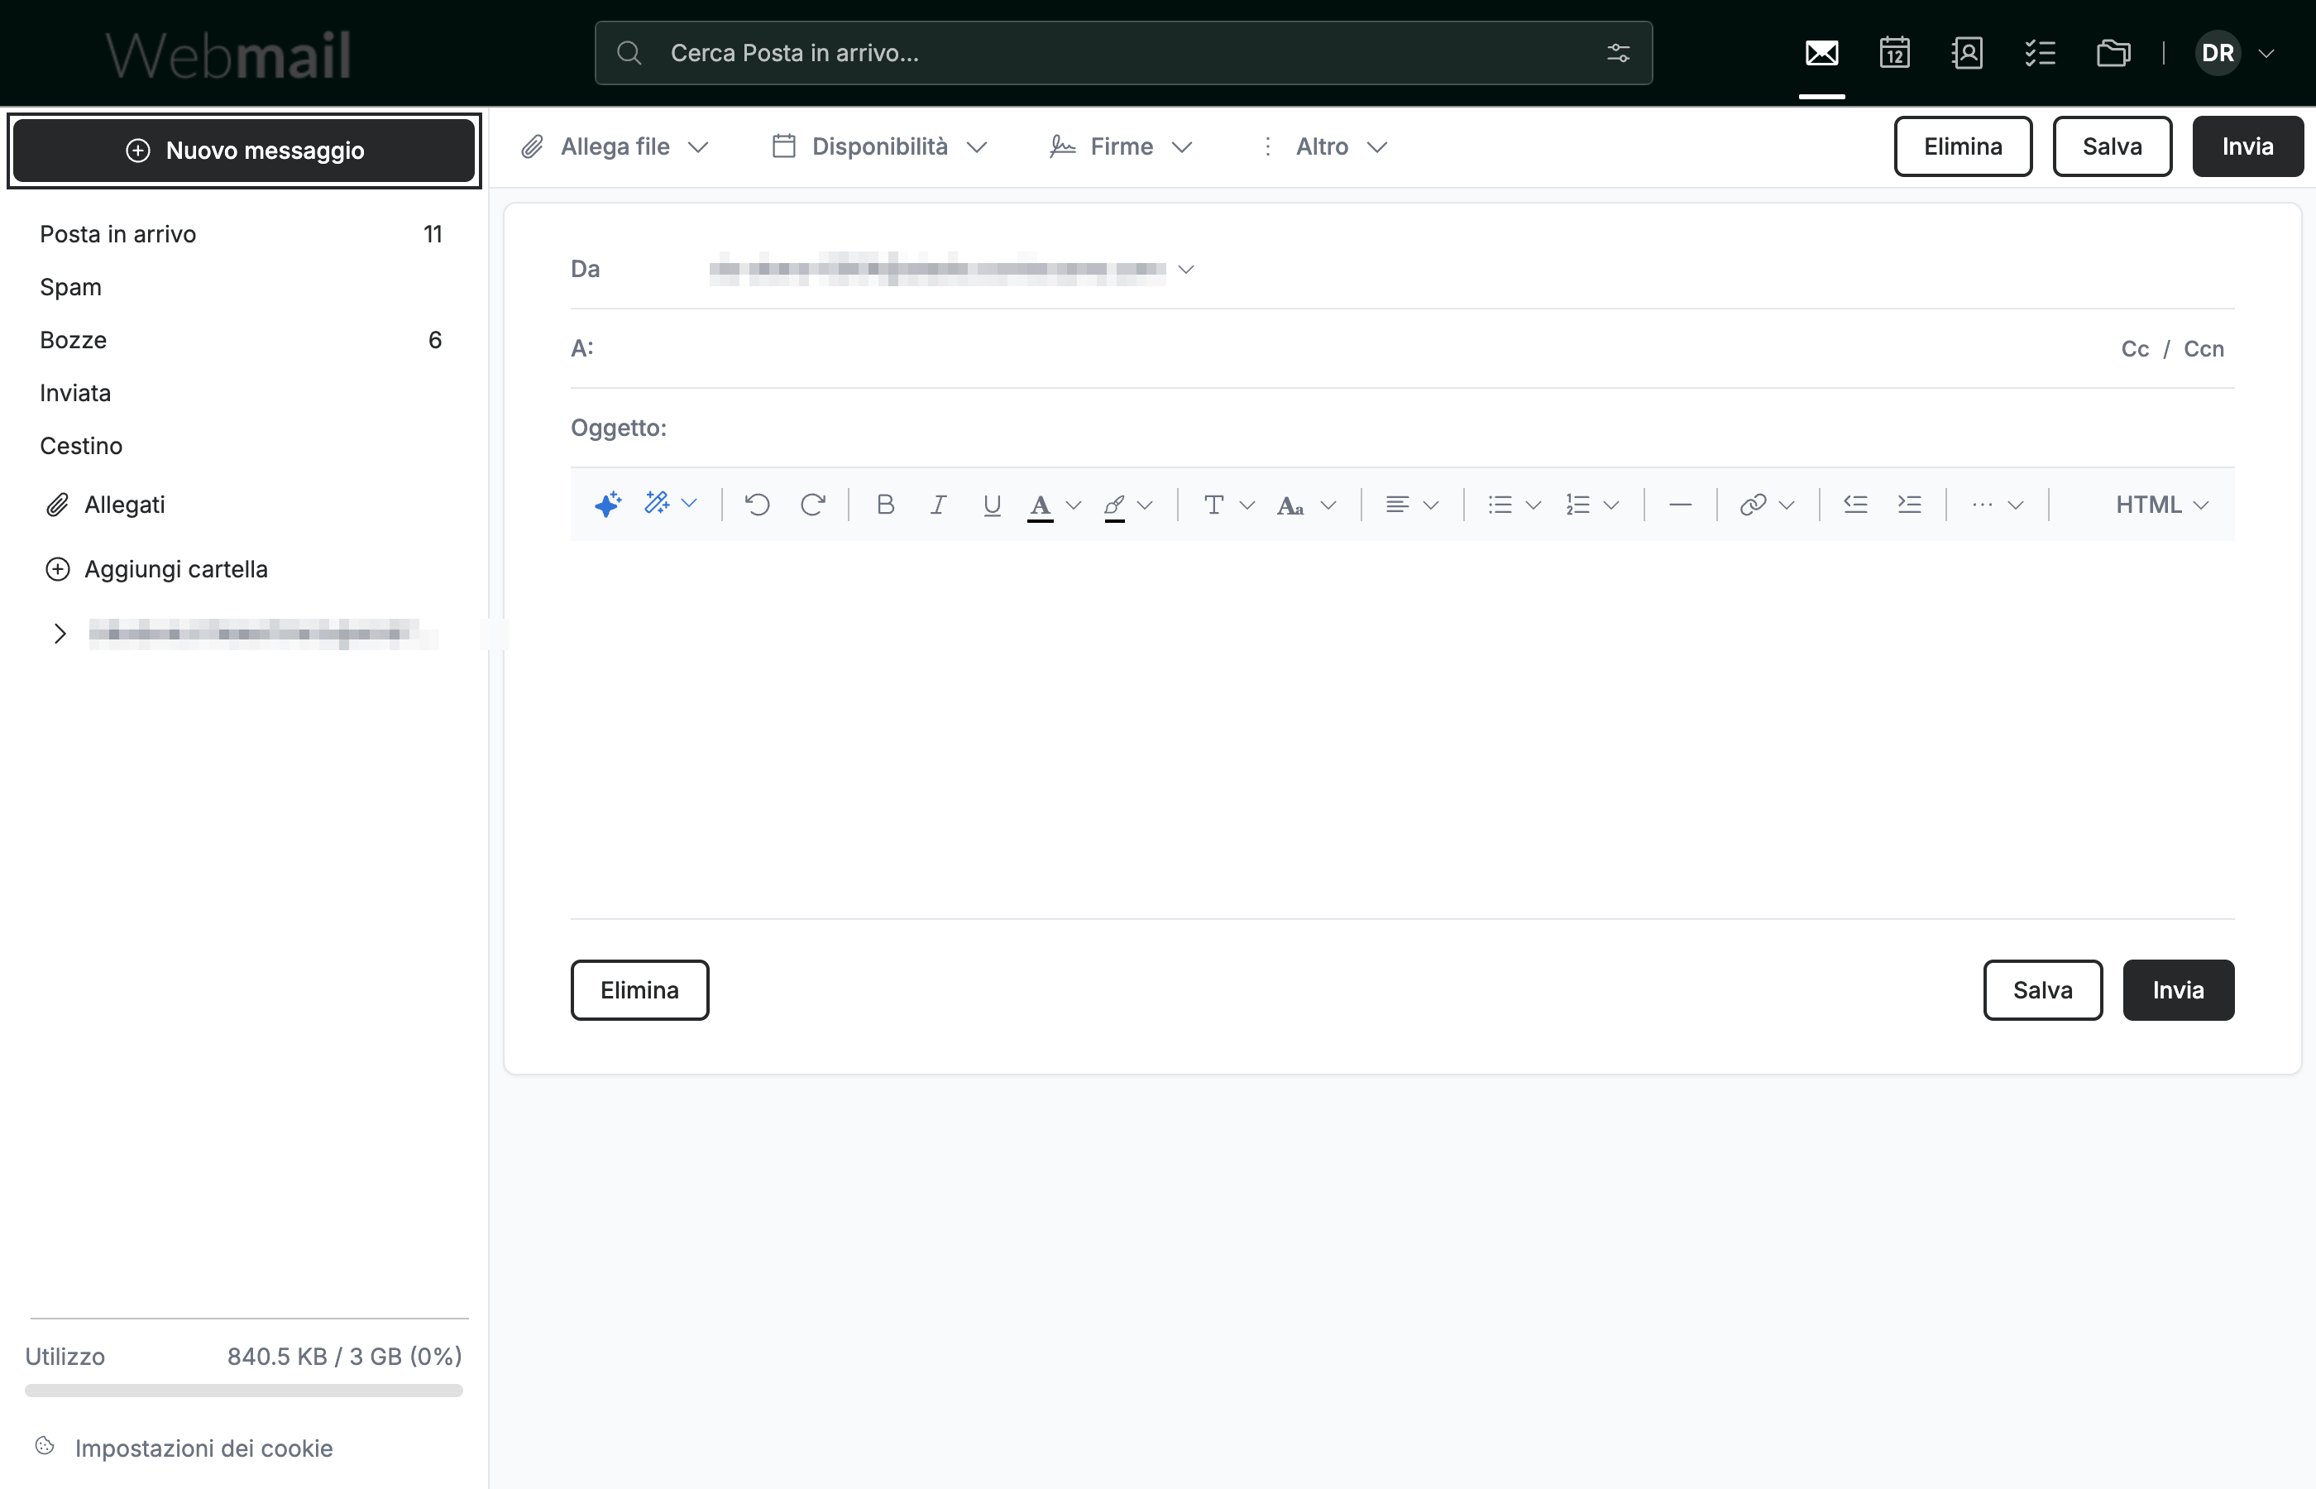The image size is (2316, 1489).
Task: Insert a numbered list
Action: [x=1577, y=504]
